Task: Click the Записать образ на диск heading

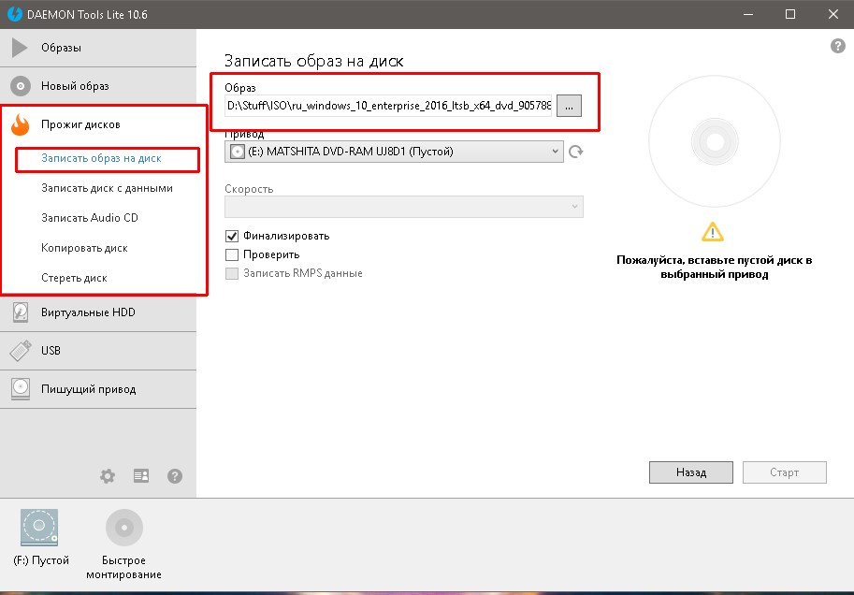Action: (x=313, y=61)
